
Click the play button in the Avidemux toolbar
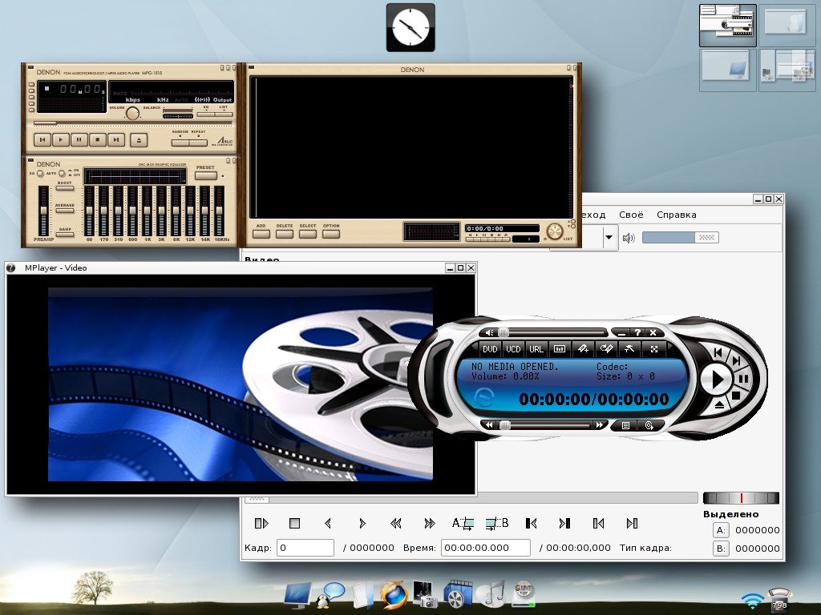tap(261, 523)
